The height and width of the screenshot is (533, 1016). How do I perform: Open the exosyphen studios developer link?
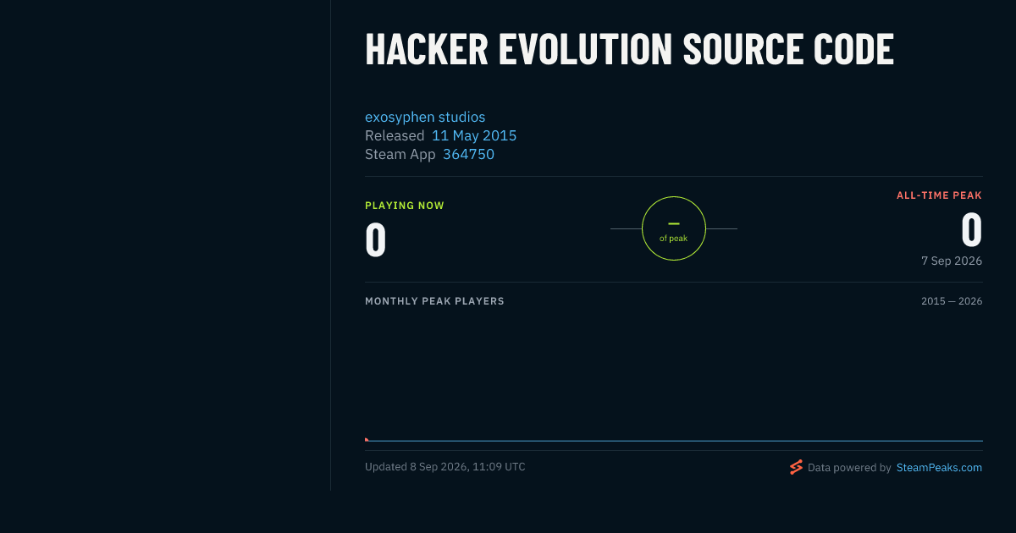pos(425,117)
